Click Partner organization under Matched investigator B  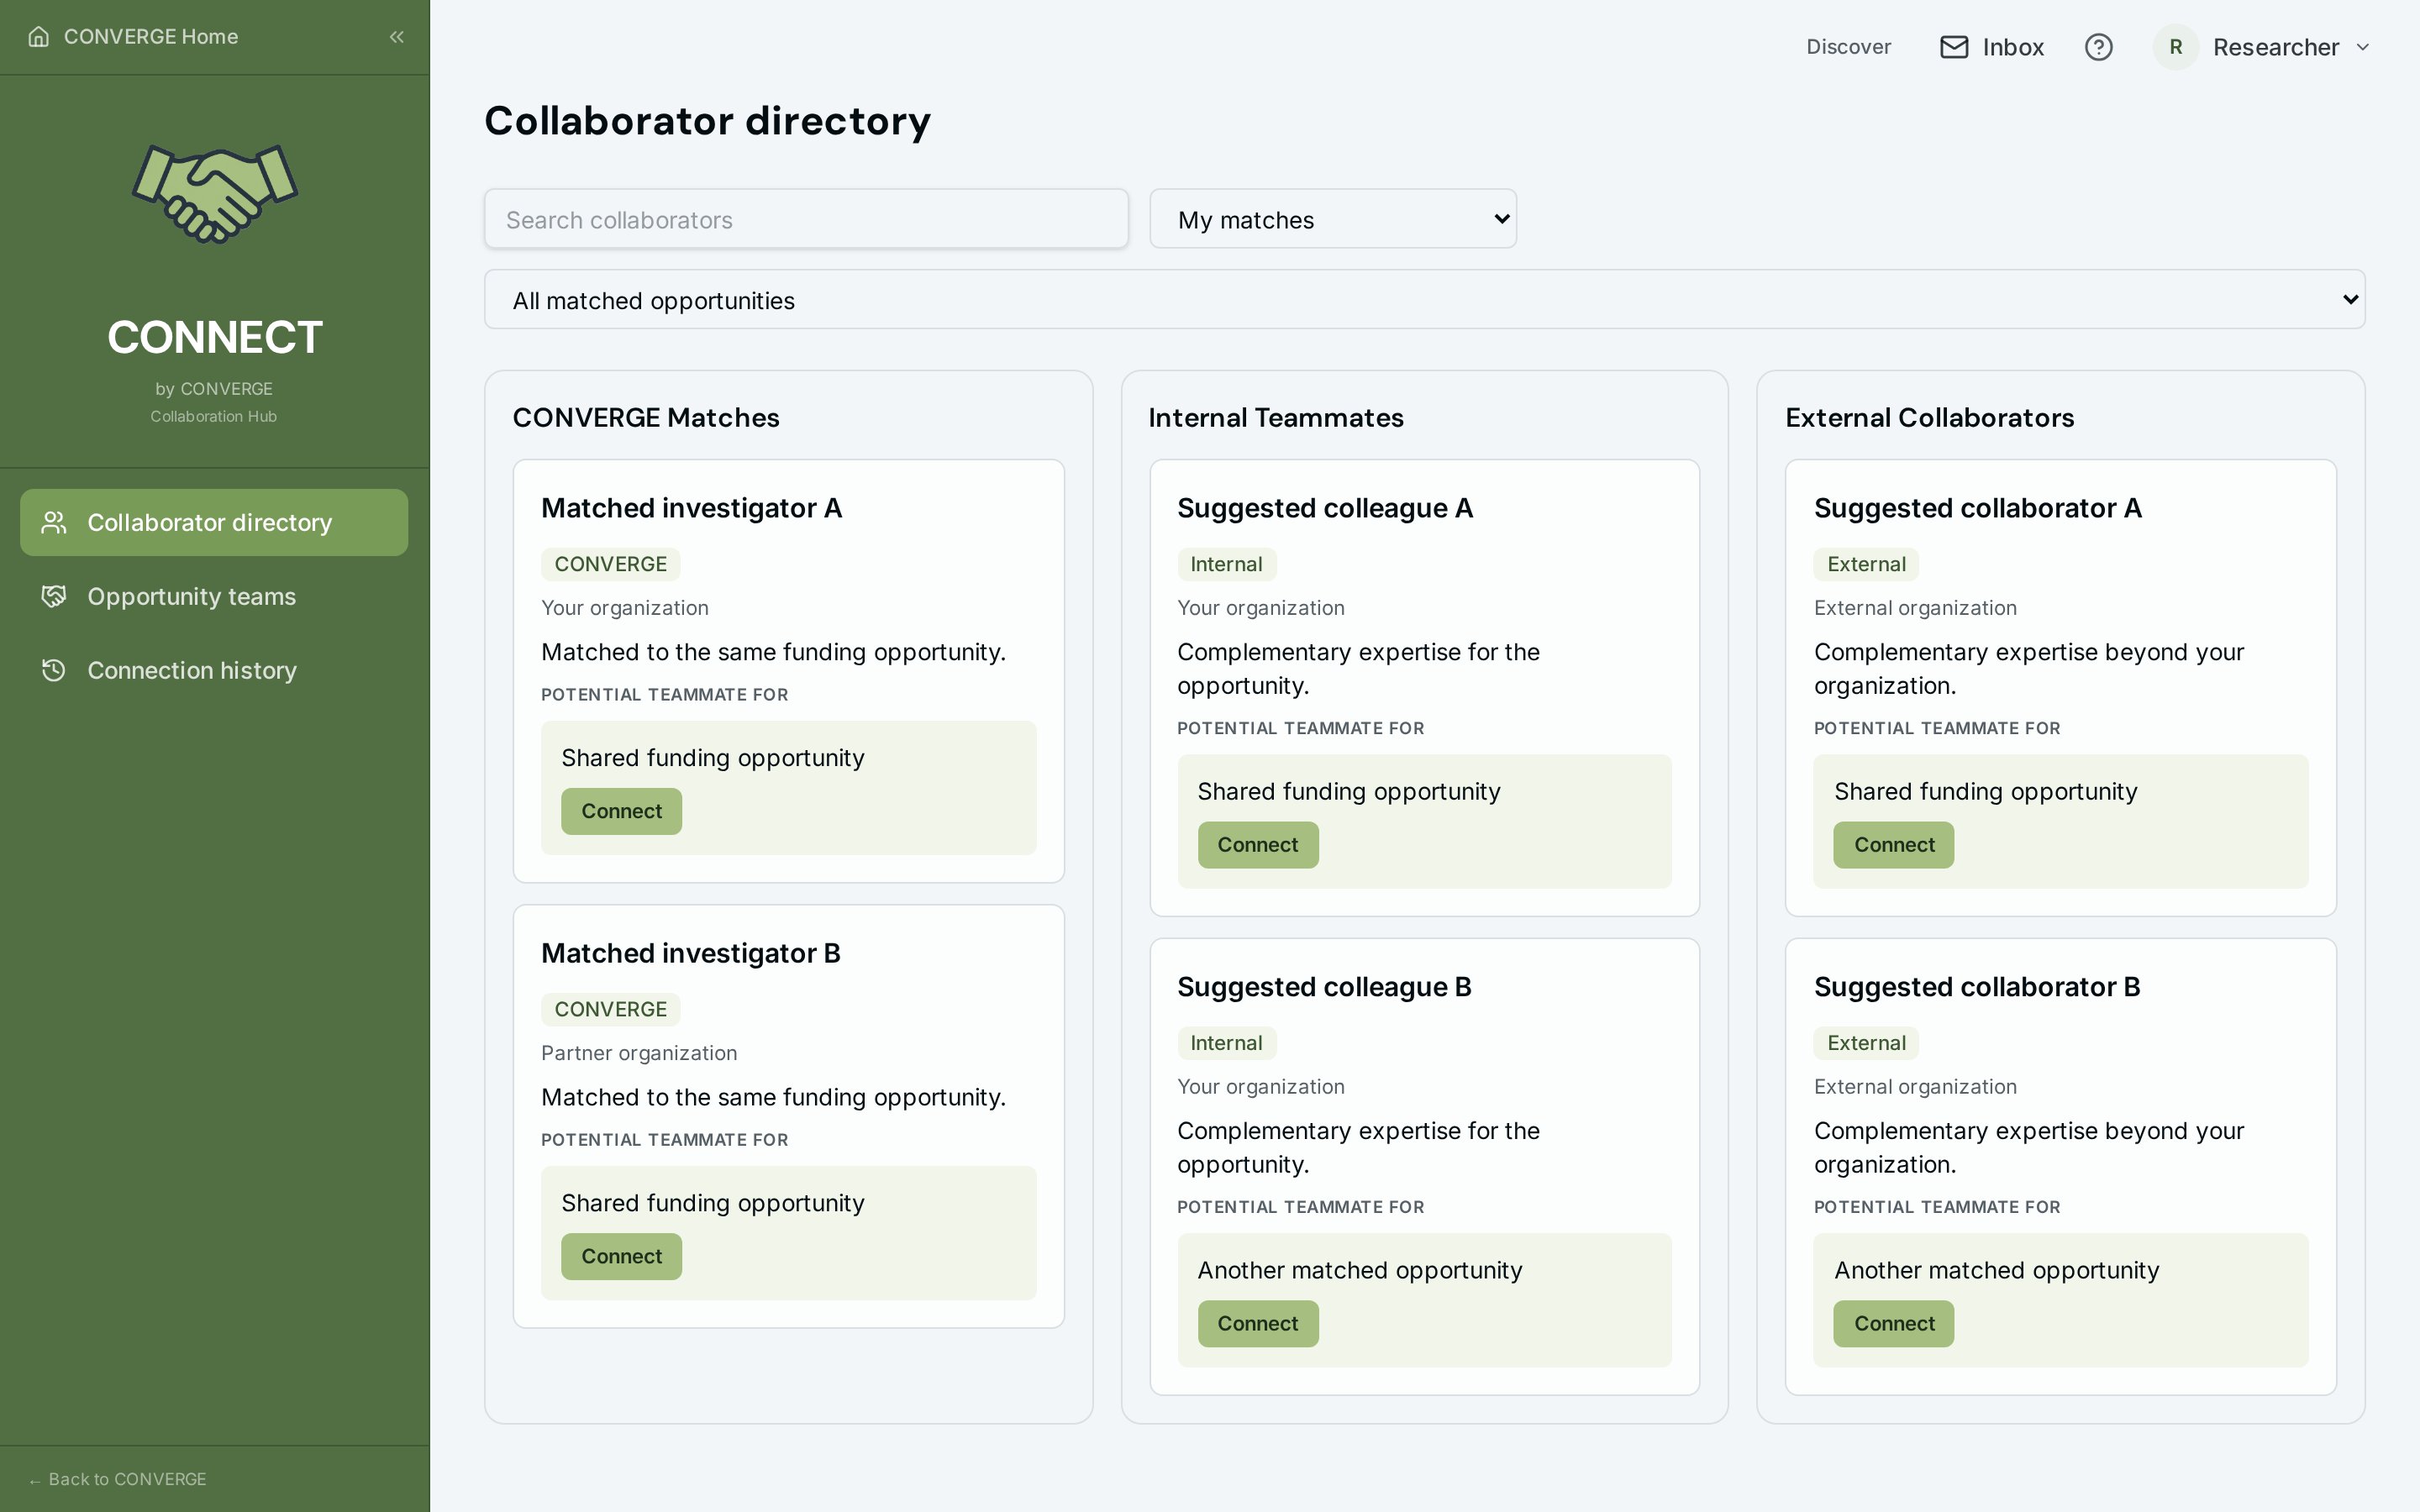tap(639, 1053)
